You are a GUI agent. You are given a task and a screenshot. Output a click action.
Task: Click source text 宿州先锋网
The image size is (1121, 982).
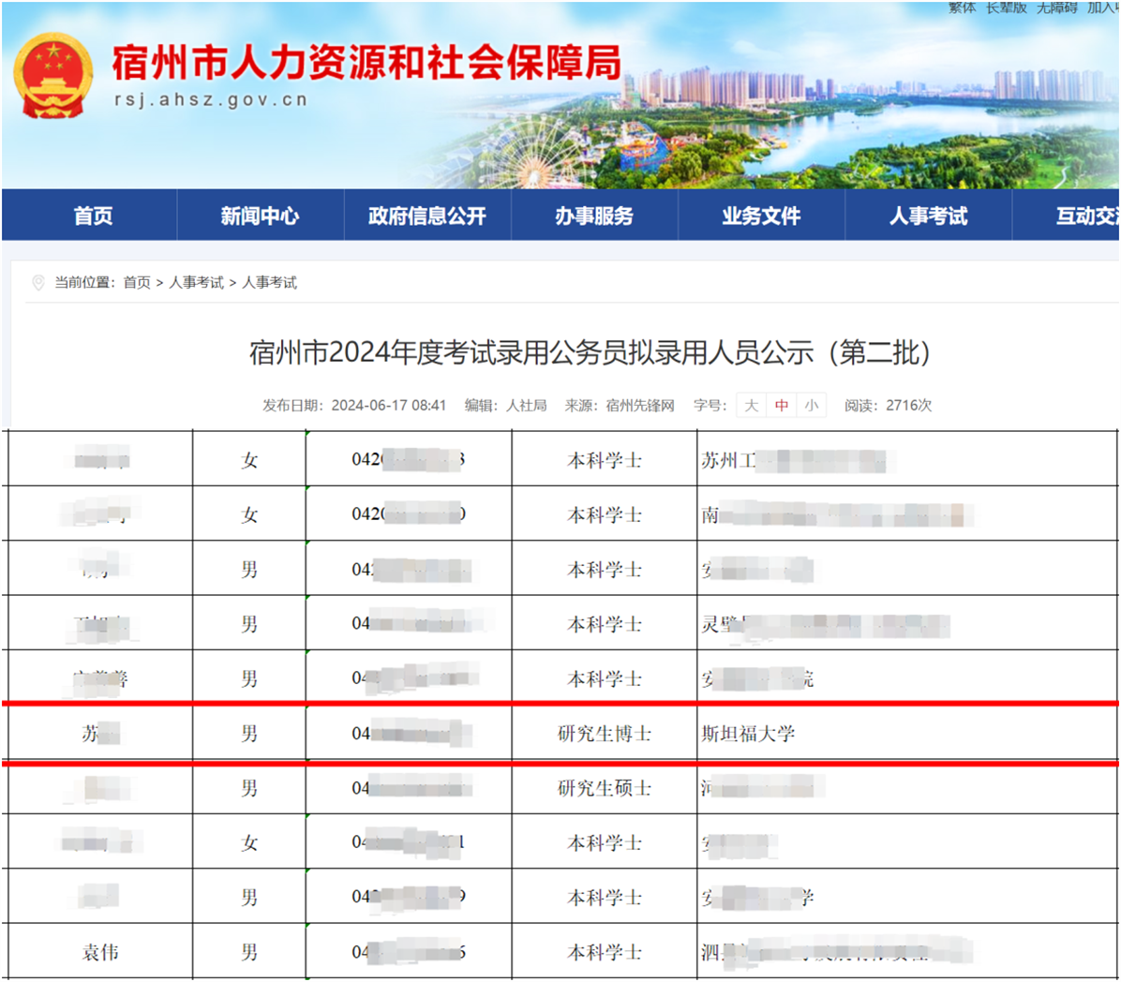coord(640,405)
